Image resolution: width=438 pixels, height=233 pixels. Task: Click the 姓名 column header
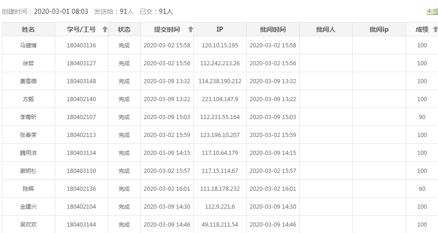point(28,29)
